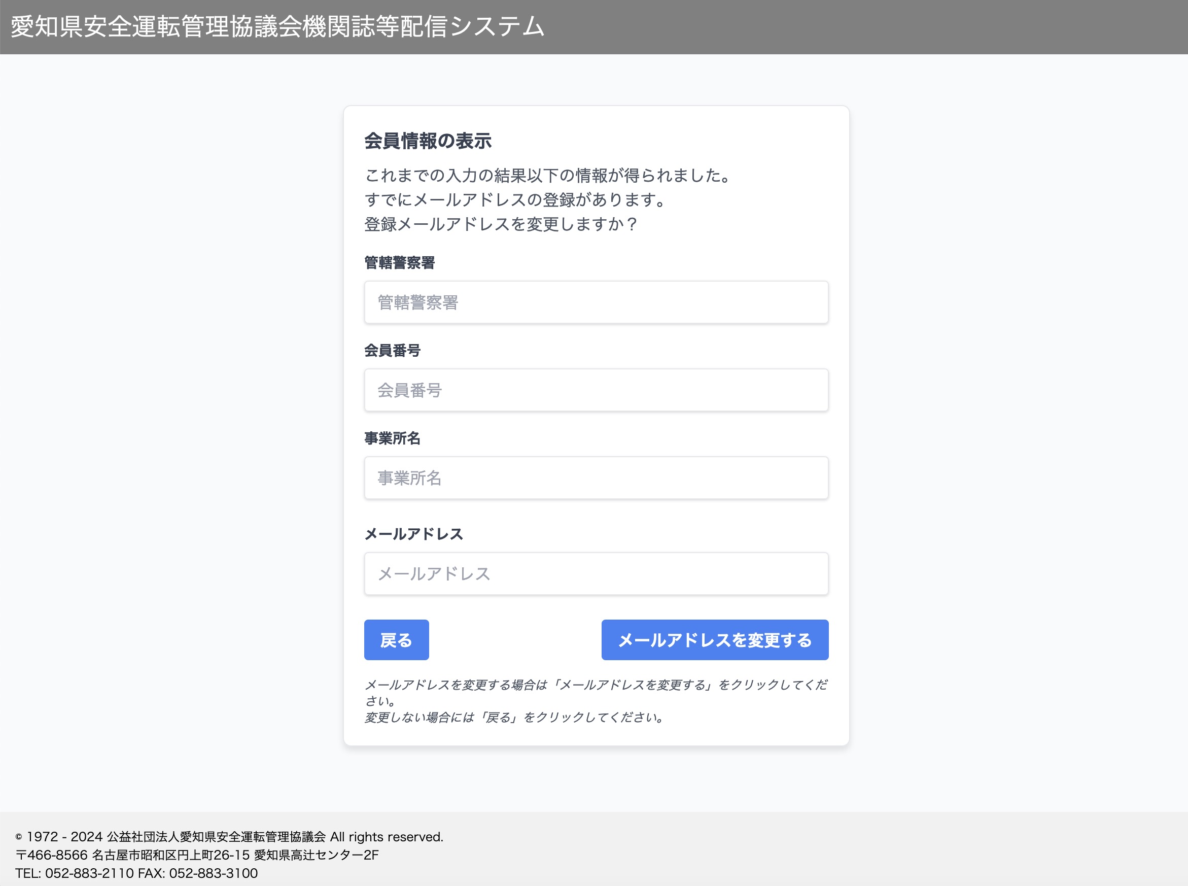
Task: Click the 登録メールアドレスを変更しますか question text
Action: click(501, 224)
